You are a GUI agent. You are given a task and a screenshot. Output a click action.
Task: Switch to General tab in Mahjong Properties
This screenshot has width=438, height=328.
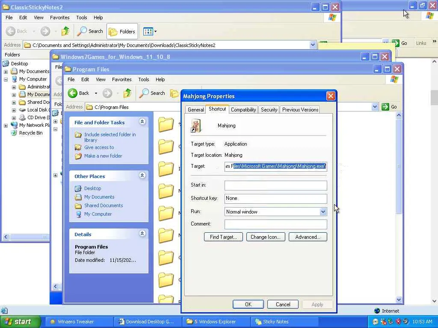(195, 110)
